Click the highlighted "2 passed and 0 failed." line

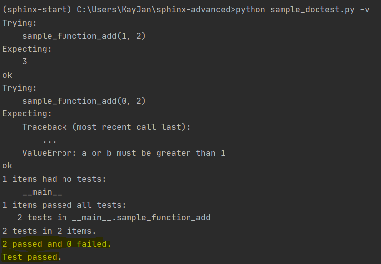57,244
